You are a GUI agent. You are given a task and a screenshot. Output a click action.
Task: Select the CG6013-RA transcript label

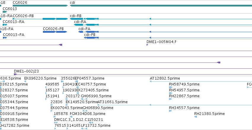14,22
